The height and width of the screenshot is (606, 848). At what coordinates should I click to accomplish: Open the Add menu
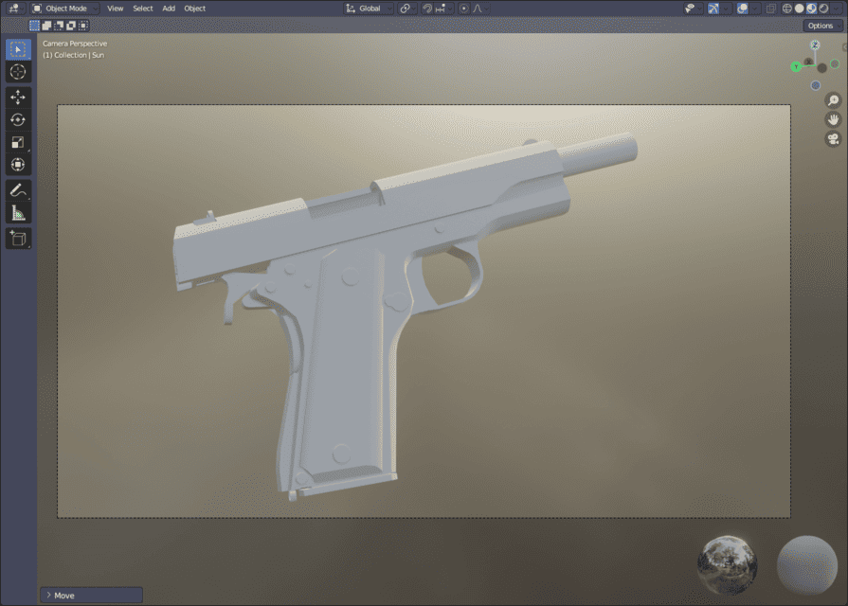pos(169,9)
